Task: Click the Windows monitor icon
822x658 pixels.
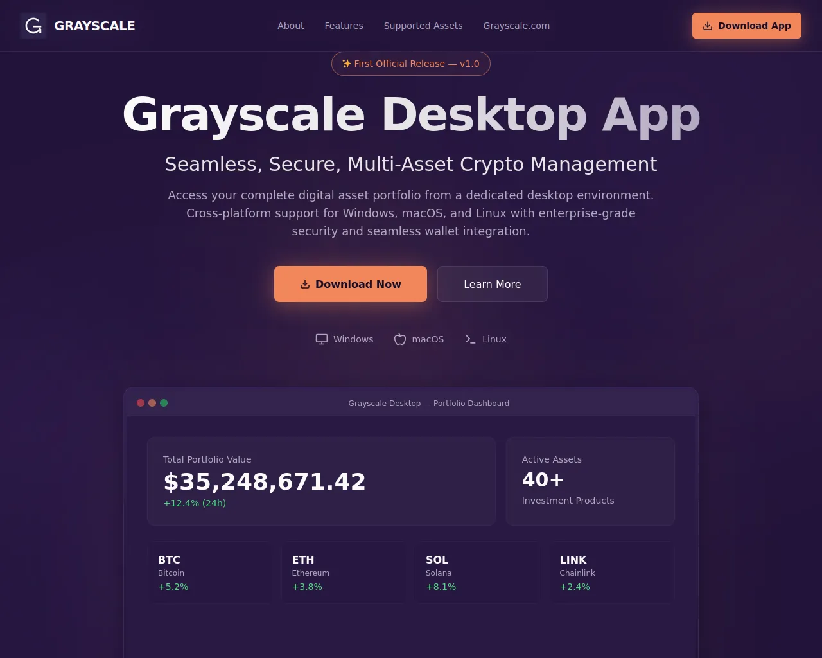Action: [322, 339]
